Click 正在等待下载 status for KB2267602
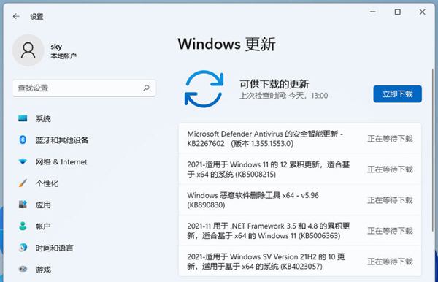Viewport: 438px width, 282px height. (390, 139)
